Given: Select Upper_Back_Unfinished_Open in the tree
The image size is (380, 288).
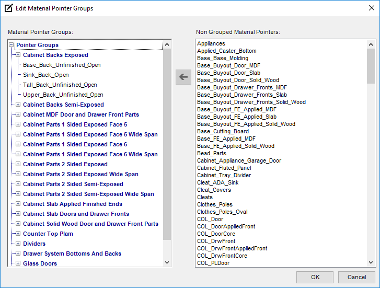Looking at the screenshot, I should (63, 95).
